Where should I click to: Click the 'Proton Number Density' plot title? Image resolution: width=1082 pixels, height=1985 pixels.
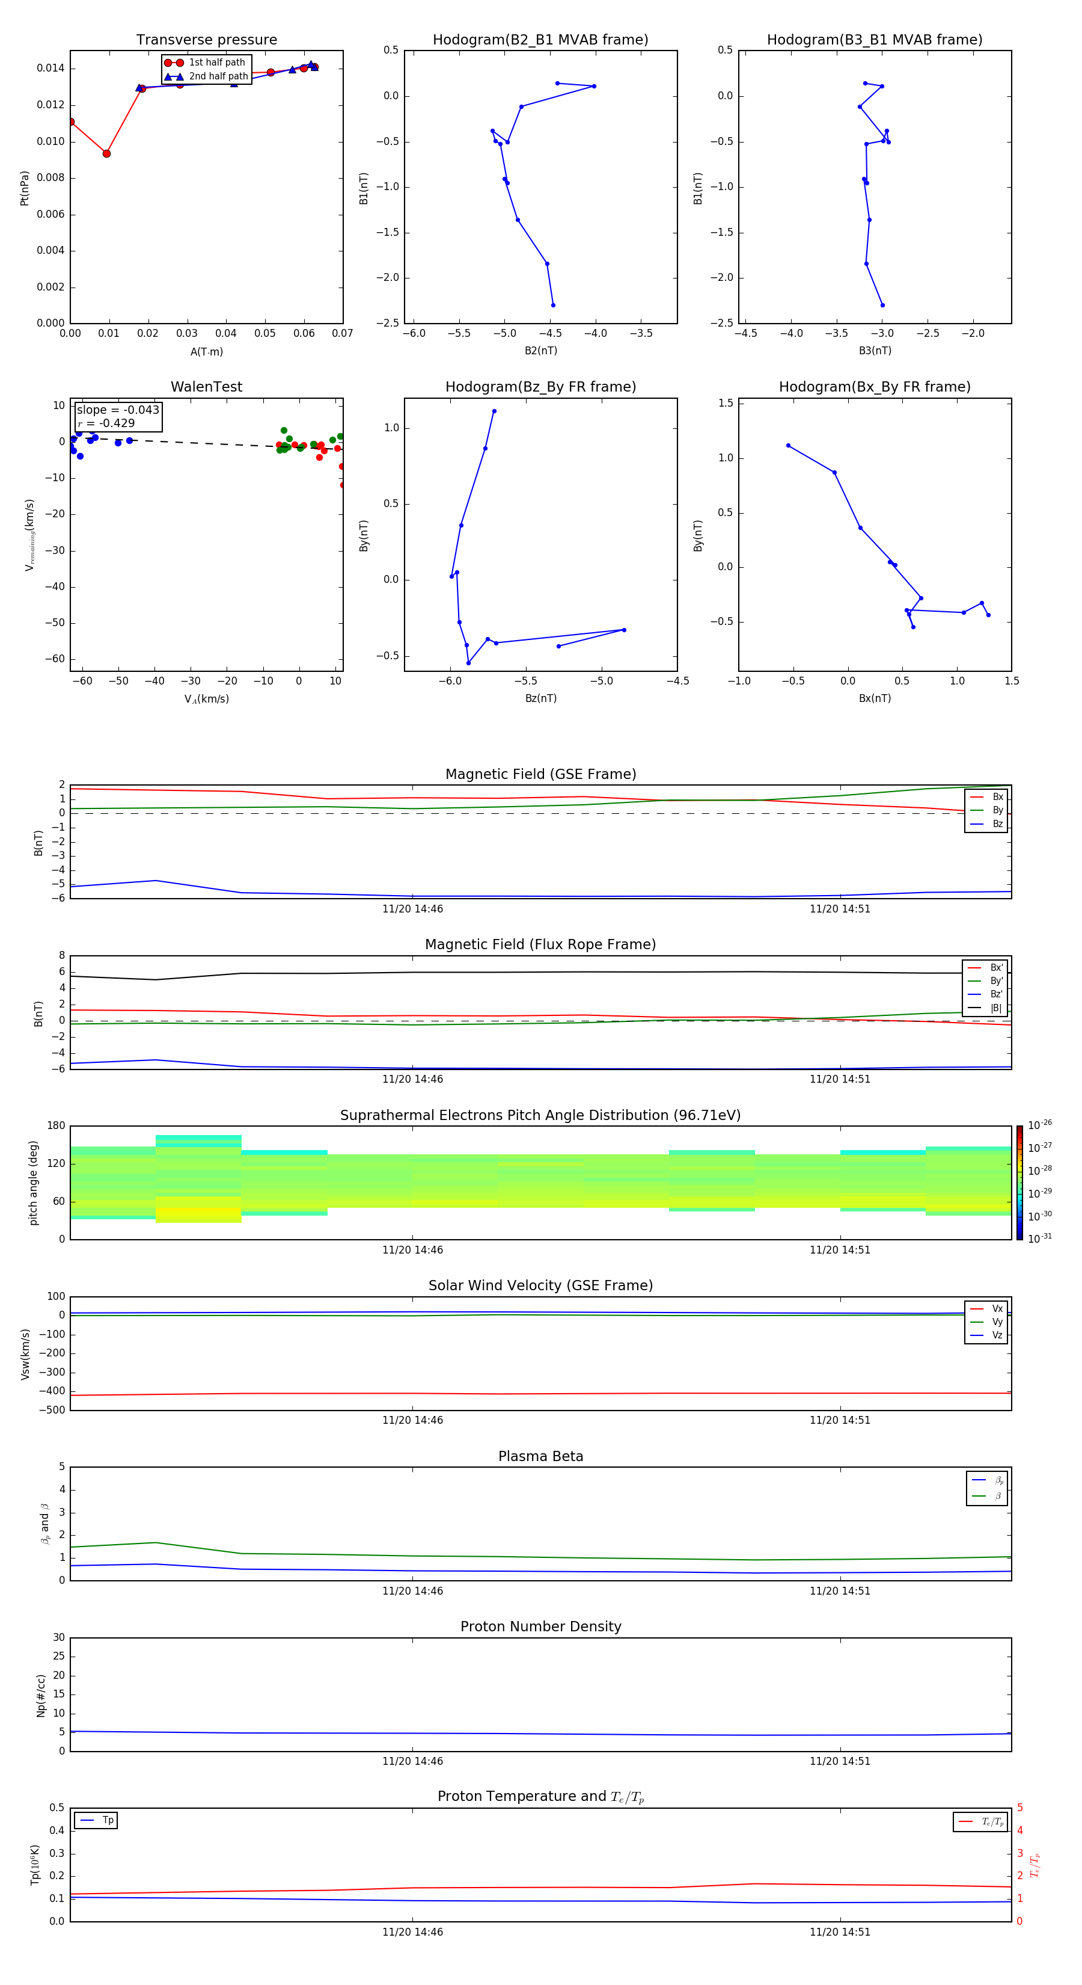pyautogui.click(x=540, y=1628)
